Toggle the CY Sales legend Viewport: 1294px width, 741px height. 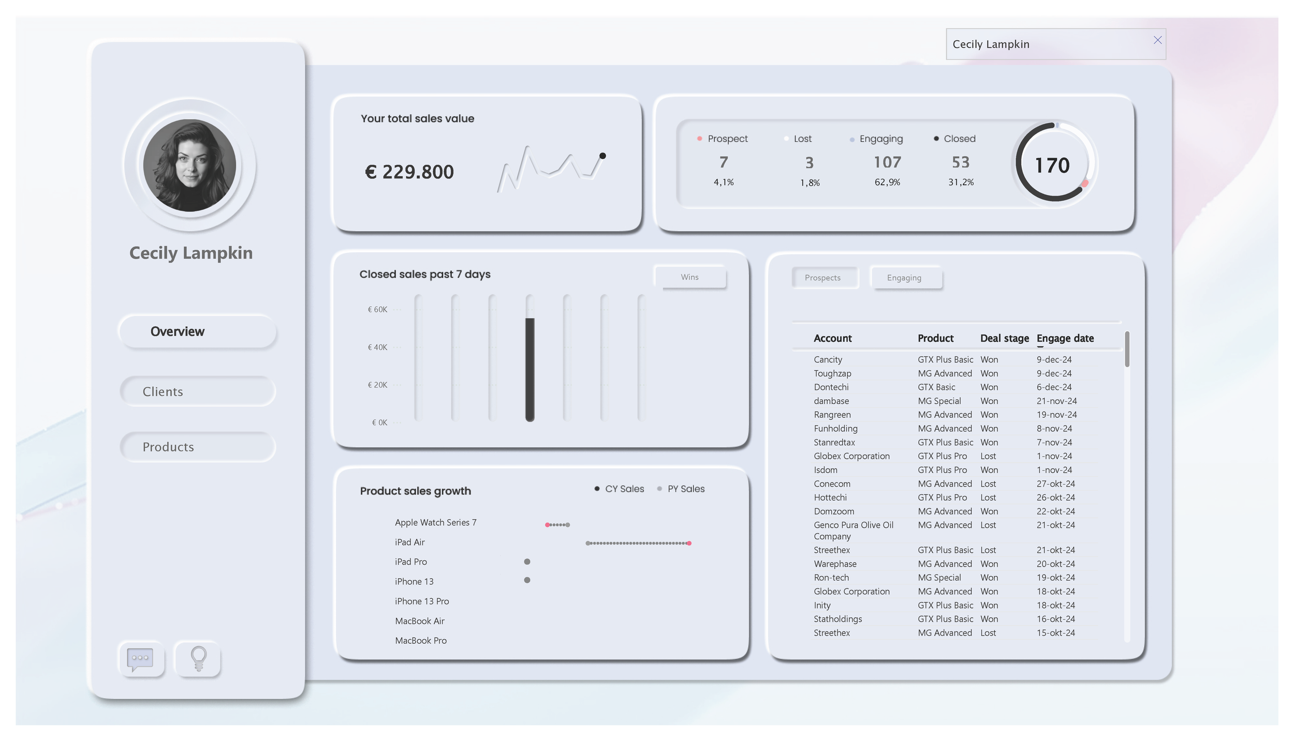coord(620,488)
